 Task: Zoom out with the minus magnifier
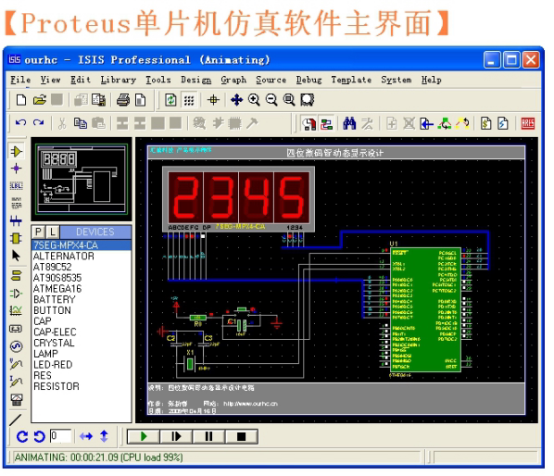point(271,100)
